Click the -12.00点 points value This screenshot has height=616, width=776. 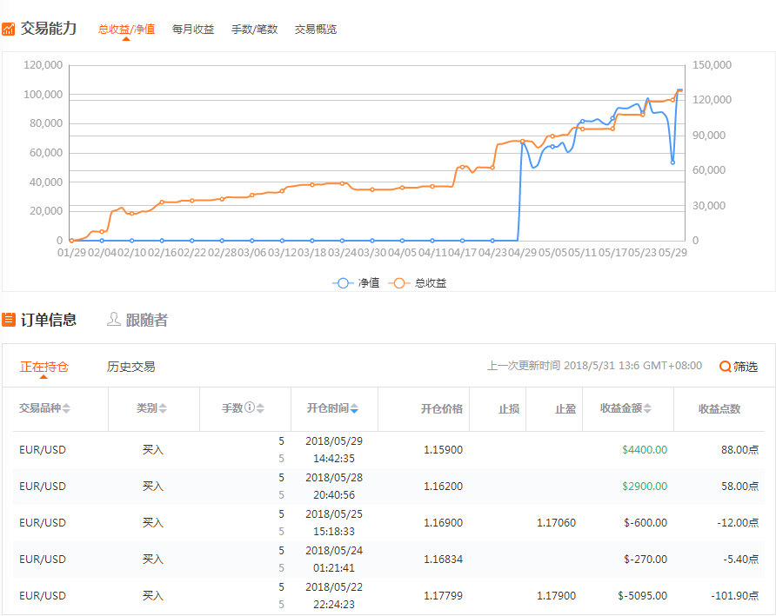pos(738,523)
